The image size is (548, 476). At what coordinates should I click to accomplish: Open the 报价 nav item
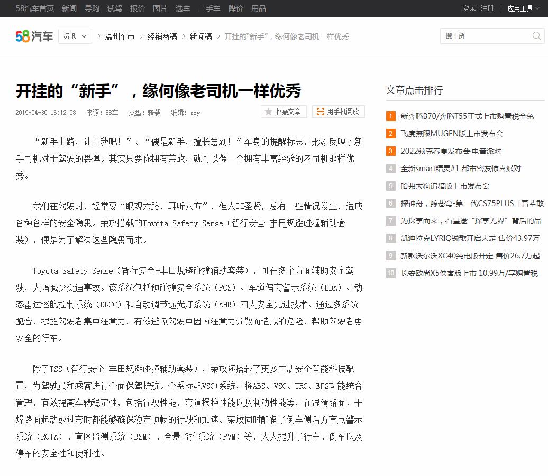138,8
